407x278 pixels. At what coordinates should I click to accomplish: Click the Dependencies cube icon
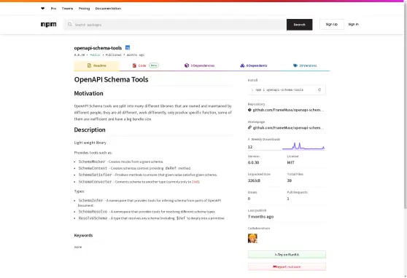(187, 65)
